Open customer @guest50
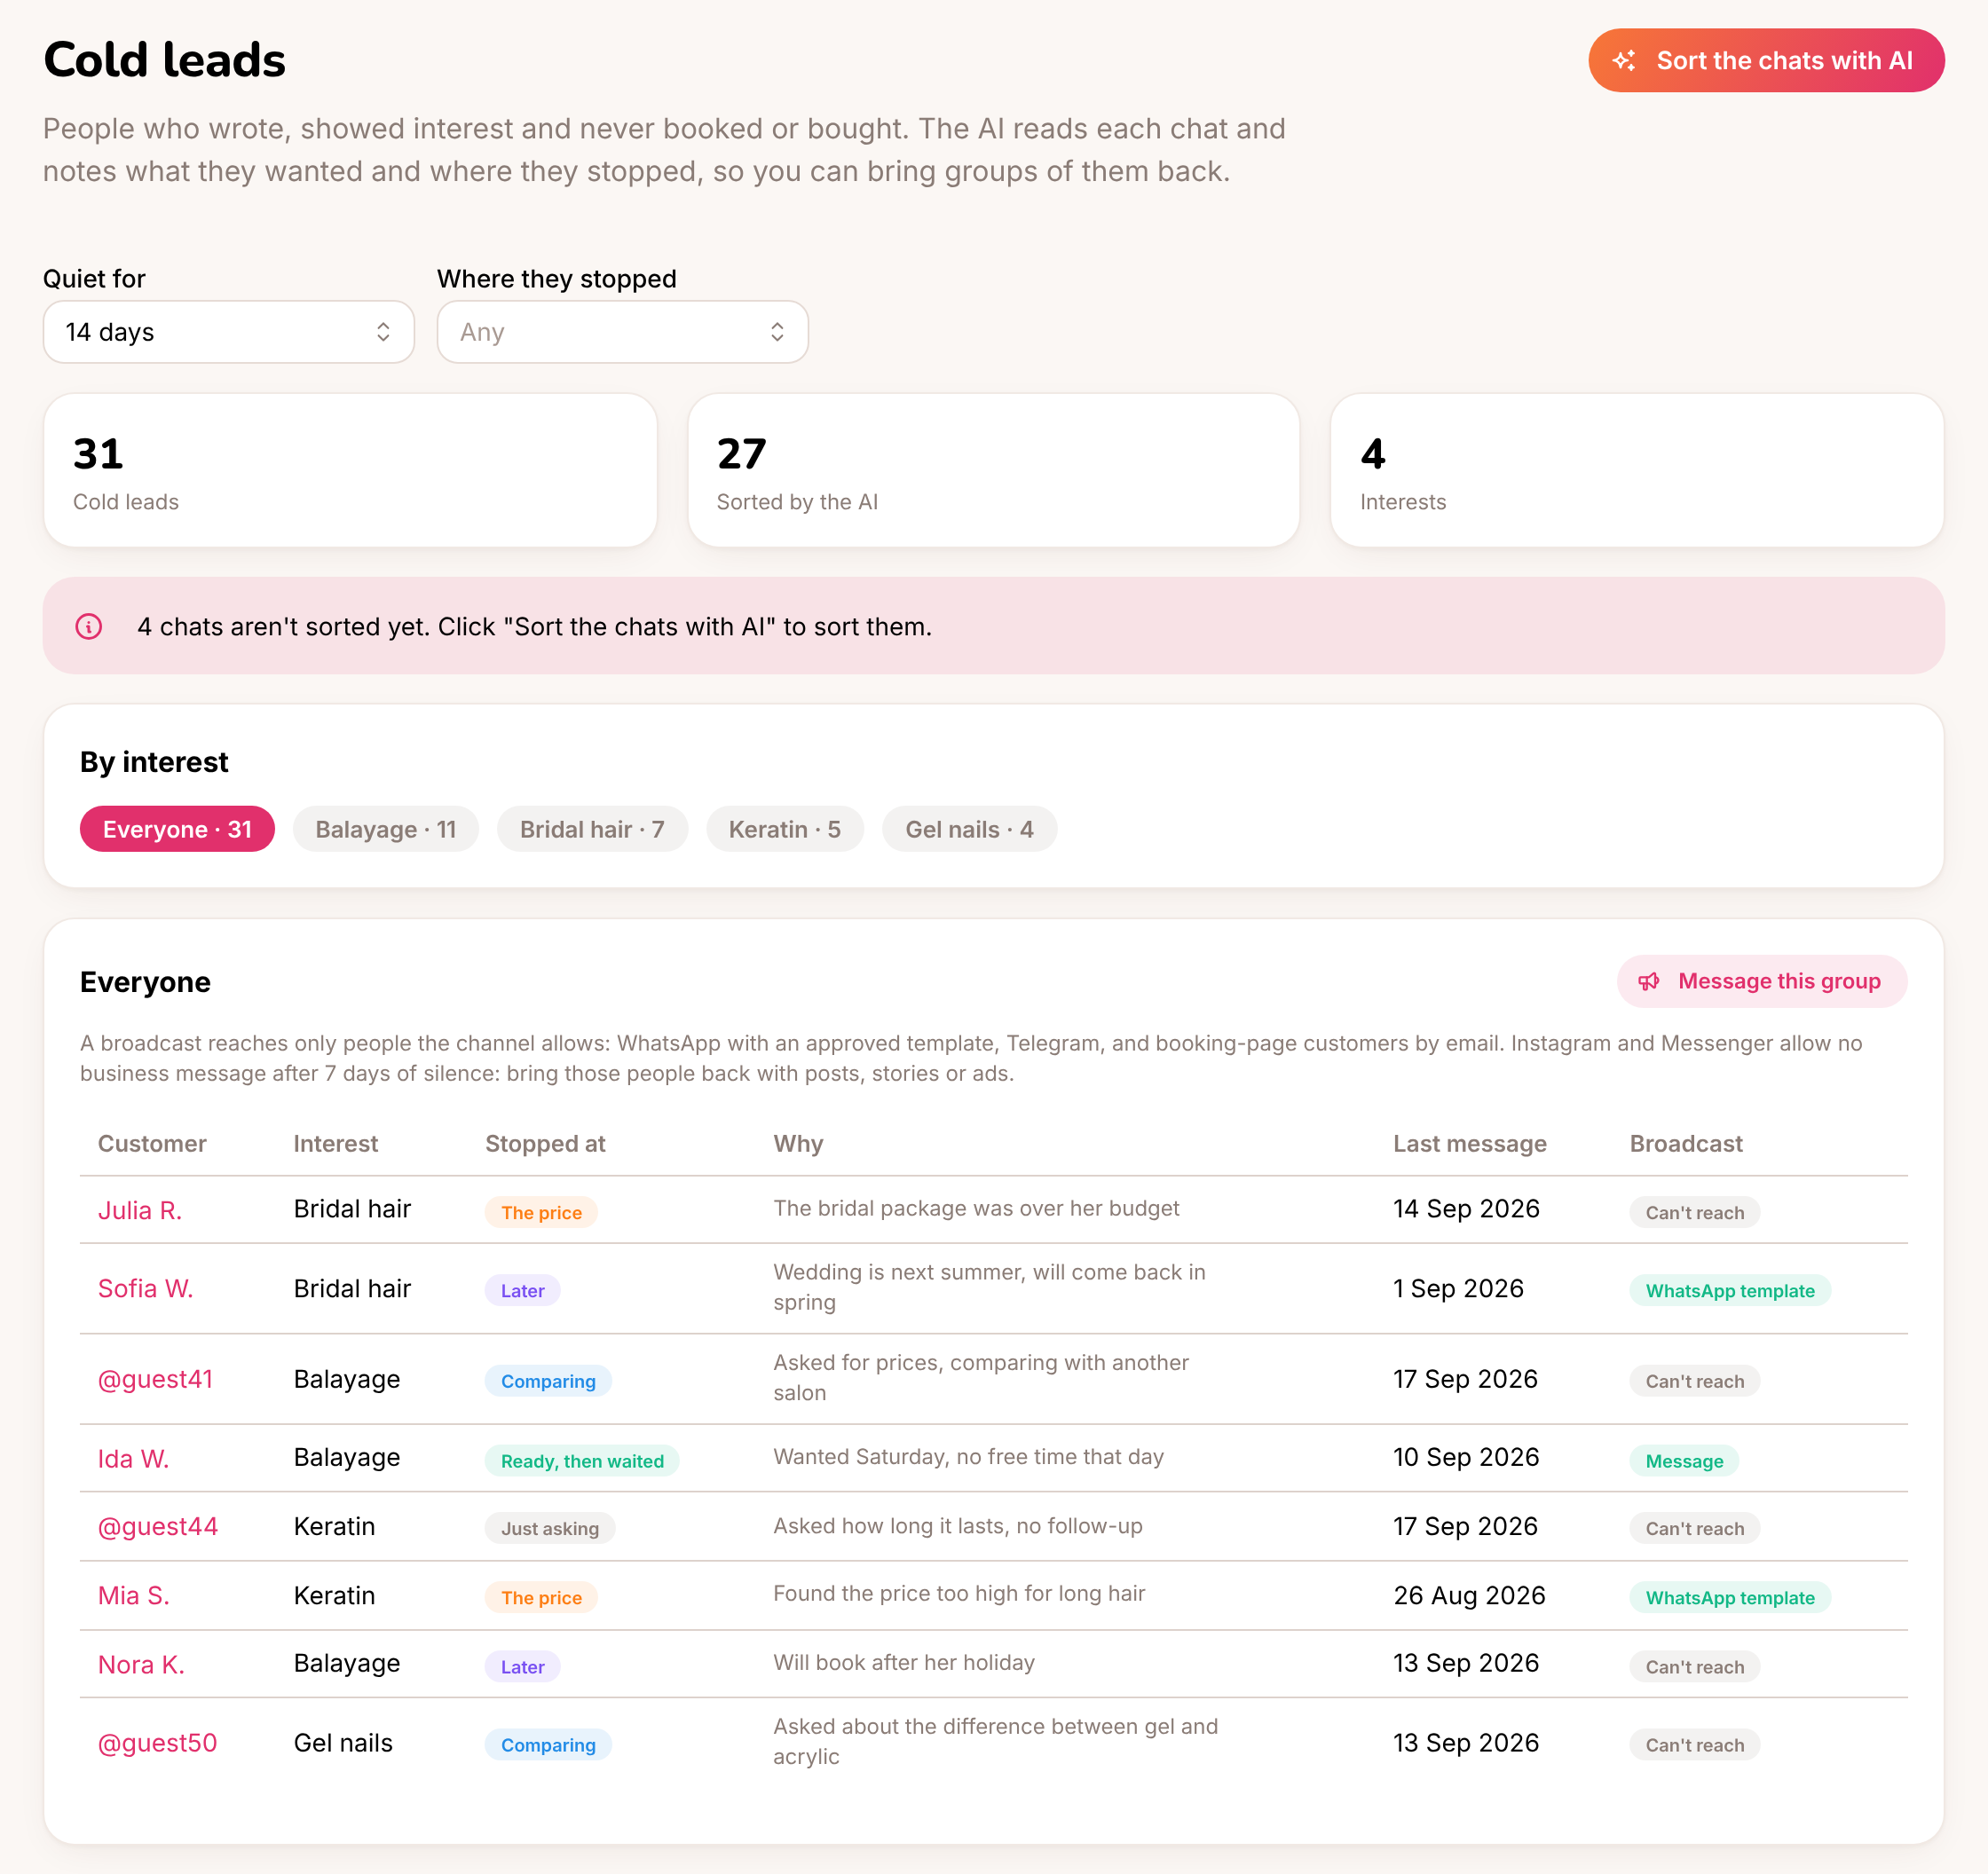The width and height of the screenshot is (1988, 1874). coord(158,1743)
